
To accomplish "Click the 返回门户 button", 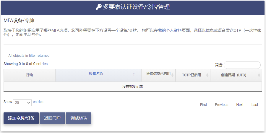I will point(52,118).
